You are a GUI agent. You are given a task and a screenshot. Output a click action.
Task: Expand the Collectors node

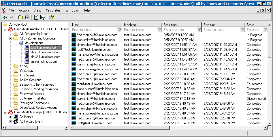click(x=10, y=117)
